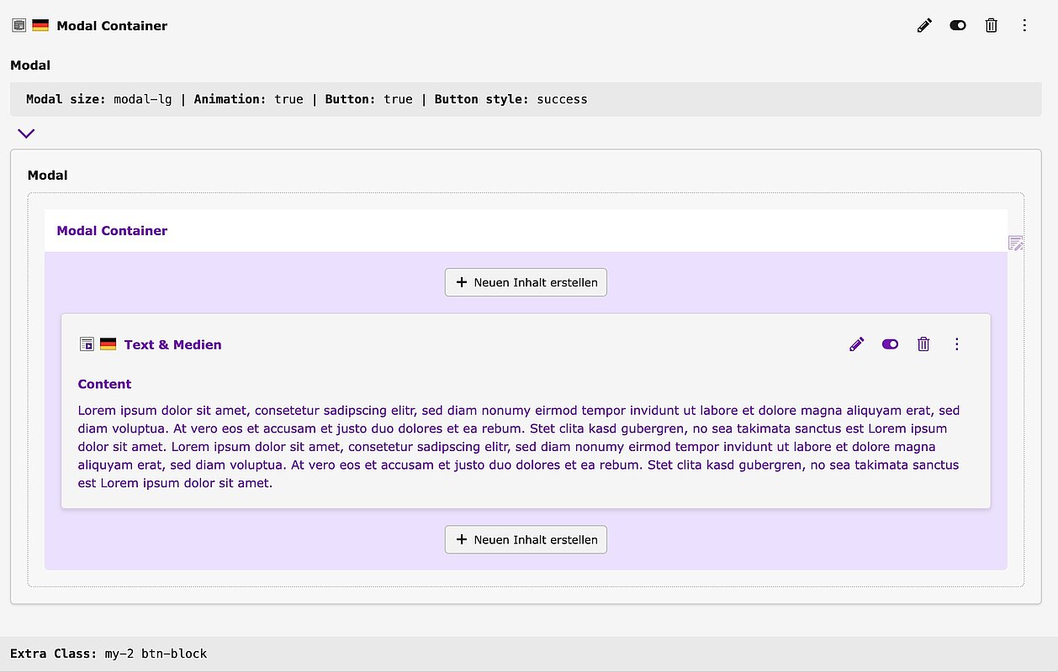This screenshot has width=1058, height=672.
Task: Click the top Modal Container title text
Action: (x=112, y=26)
